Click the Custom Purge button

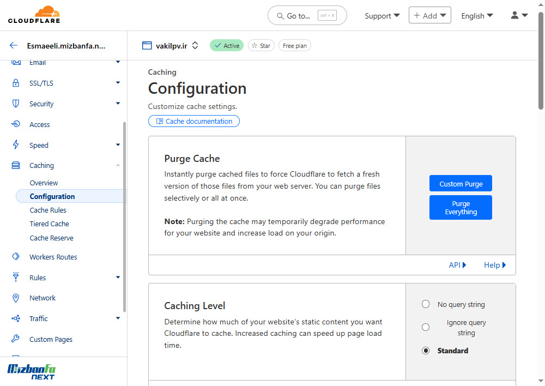click(x=461, y=183)
